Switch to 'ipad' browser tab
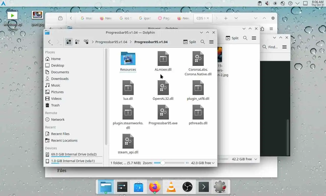Viewport: 326px width, 196px height. click(x=145, y=18)
